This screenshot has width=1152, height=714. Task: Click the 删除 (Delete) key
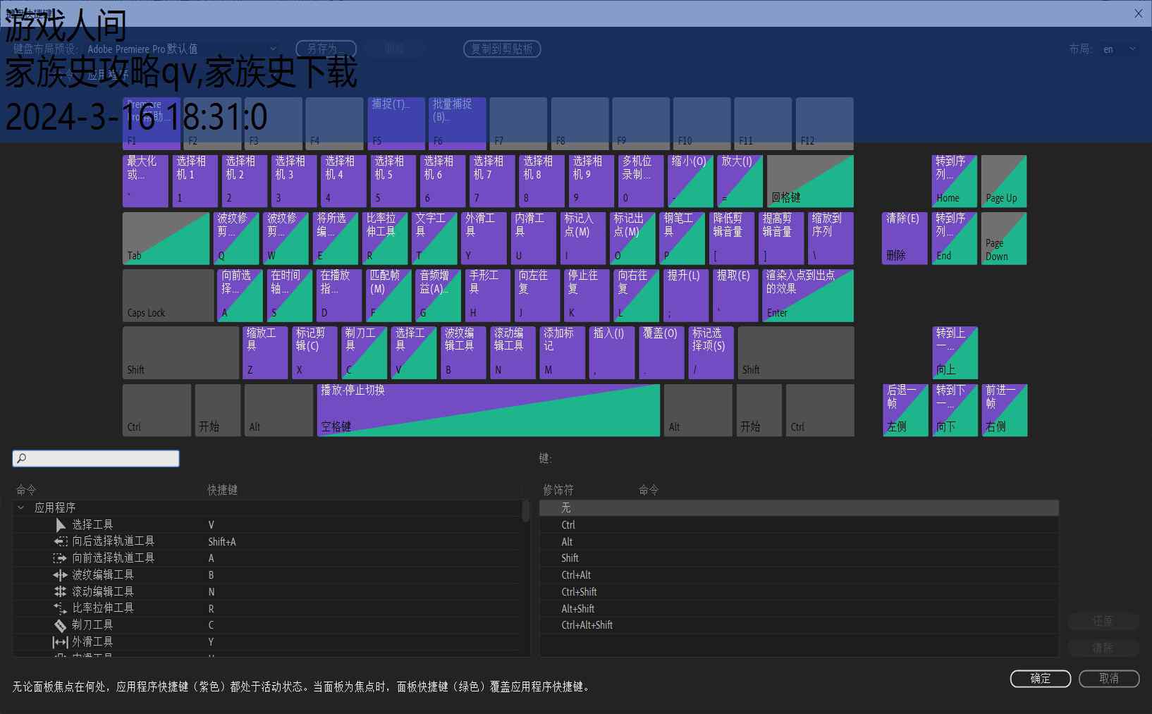coord(905,238)
